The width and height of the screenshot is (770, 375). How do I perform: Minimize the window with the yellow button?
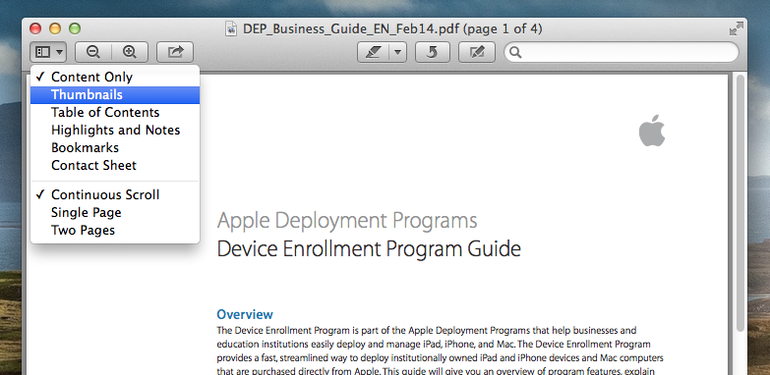55,28
